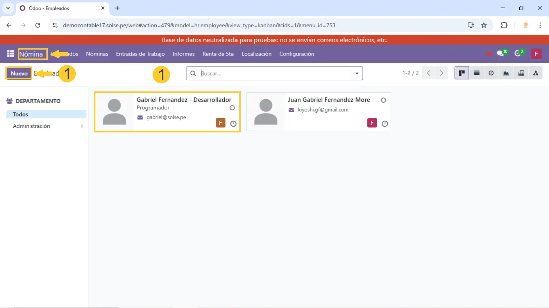Open the Configuración menu

tap(296, 54)
